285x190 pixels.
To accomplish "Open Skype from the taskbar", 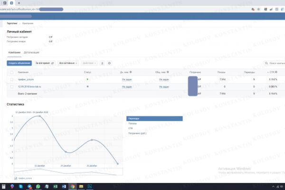I will 21,186.
